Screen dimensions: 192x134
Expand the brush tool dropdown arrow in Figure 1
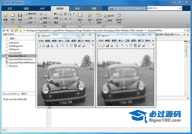click(x=87, y=46)
